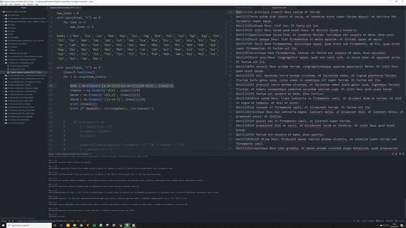This screenshot has height=228, width=406.
Task: Select the active text file tab in right pane
Action: pyautogui.click(x=279, y=8)
